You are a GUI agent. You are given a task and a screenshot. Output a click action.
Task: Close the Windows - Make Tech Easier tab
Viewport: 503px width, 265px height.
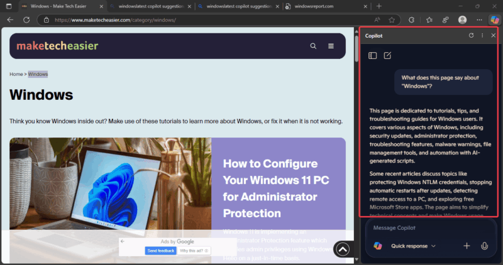click(x=101, y=6)
